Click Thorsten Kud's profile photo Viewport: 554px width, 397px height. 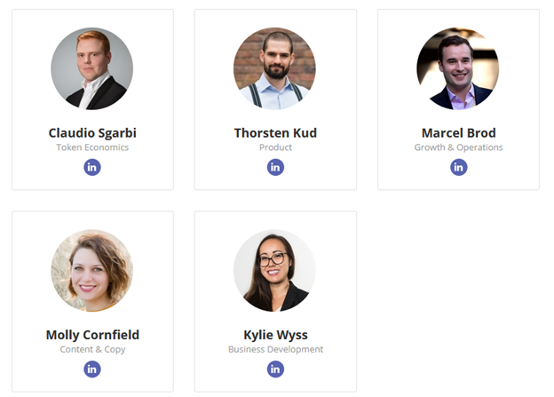click(x=275, y=68)
